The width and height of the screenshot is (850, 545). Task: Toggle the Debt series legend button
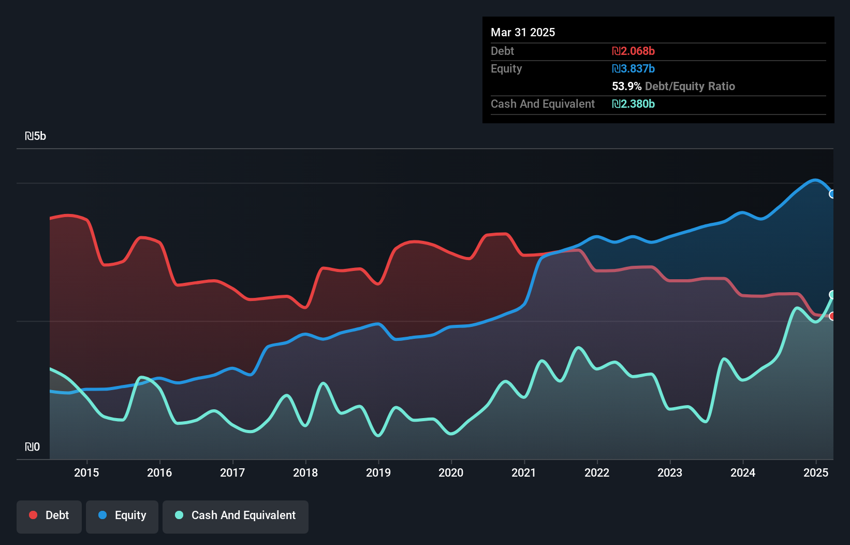49,517
